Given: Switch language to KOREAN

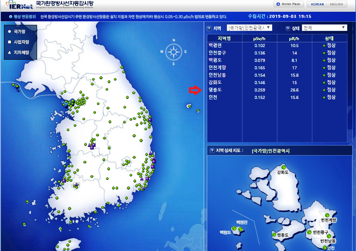Looking at the screenshot, I should pyautogui.click(x=318, y=4).
